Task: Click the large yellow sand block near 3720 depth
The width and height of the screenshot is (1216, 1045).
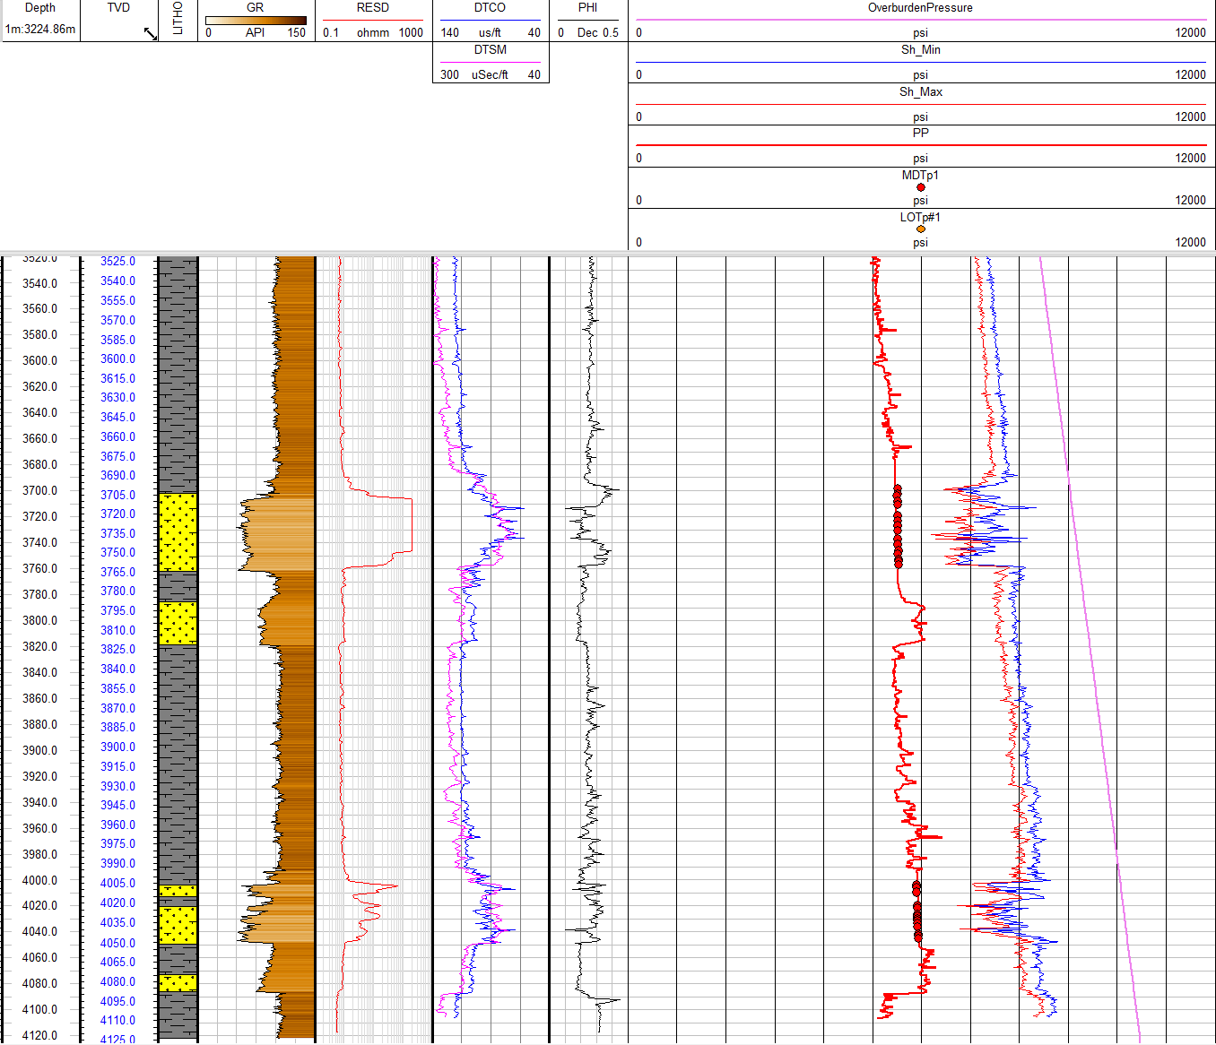Action: [178, 531]
